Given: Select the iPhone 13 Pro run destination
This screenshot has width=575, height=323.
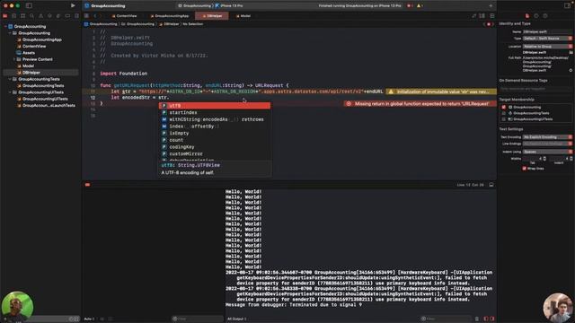Looking at the screenshot, I should pos(230,6).
